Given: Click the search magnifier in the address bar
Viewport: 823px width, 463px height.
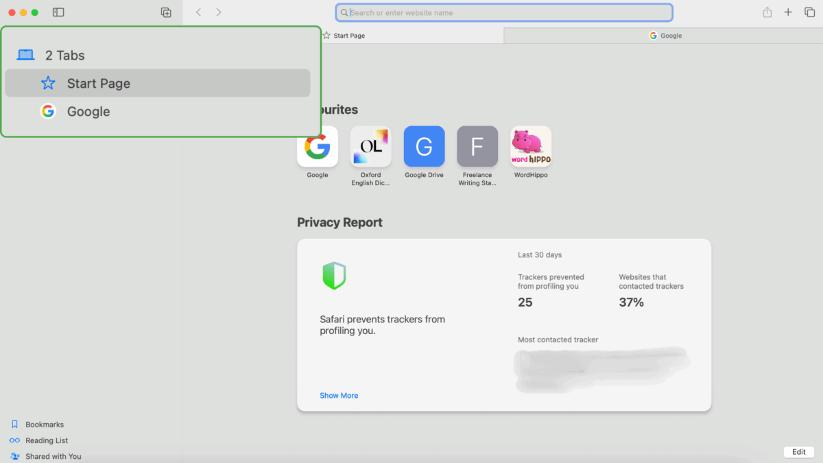Looking at the screenshot, I should pyautogui.click(x=344, y=12).
